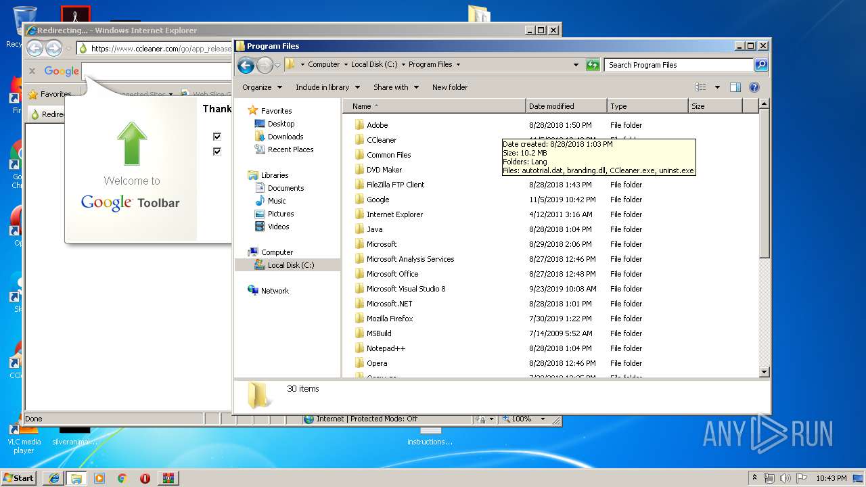
Task: Open recent pages dropdown in Explorer
Action: pos(277,66)
